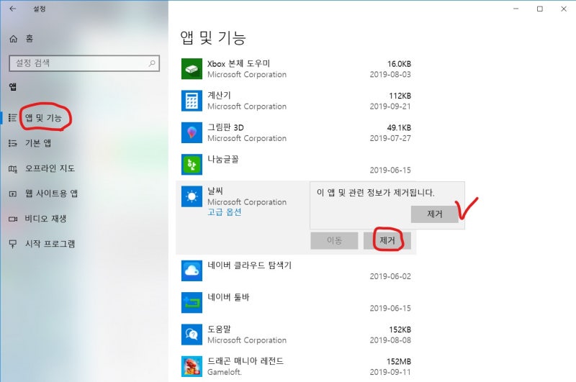Open 웹 사이트용 앱 page
This screenshot has width=576, height=382.
tap(51, 194)
